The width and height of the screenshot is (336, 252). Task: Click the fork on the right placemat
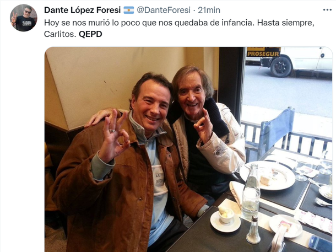[x=323, y=202]
